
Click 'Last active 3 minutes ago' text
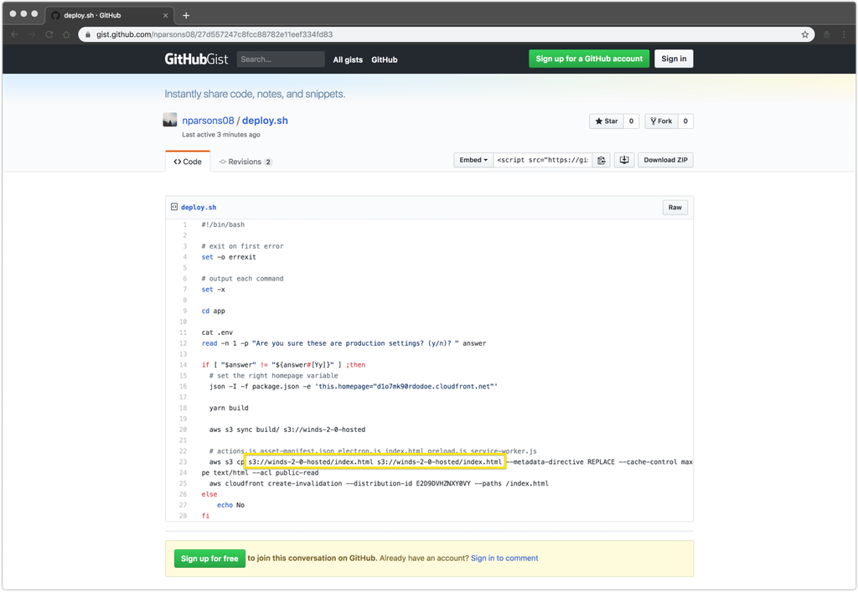[x=221, y=135]
